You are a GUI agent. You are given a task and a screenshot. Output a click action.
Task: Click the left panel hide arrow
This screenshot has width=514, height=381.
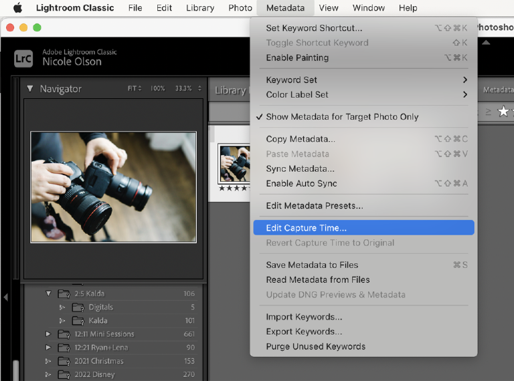pyautogui.click(x=5, y=297)
